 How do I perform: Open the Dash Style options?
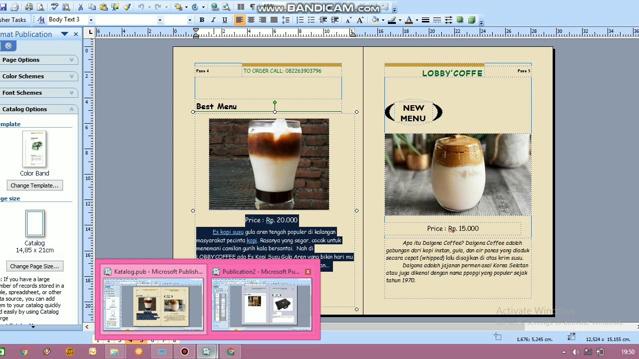pyautogui.click(x=437, y=20)
